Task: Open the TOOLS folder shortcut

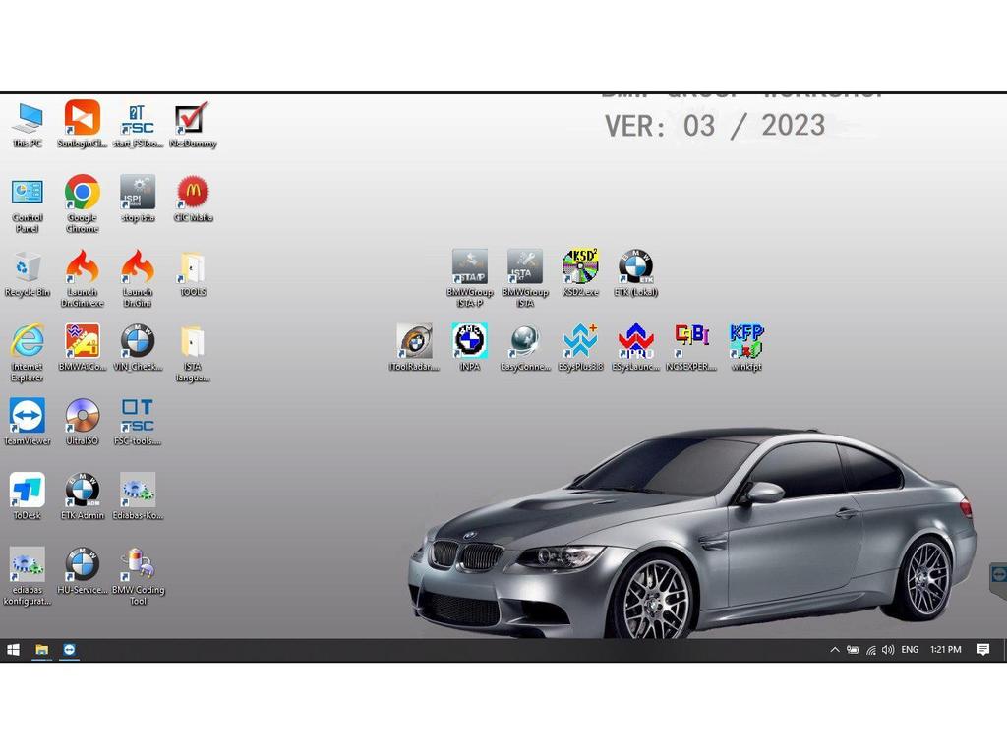Action: pos(193,267)
